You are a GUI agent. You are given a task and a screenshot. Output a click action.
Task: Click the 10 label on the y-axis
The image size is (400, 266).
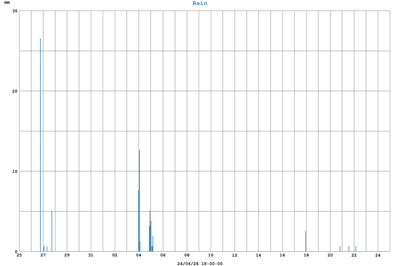pos(15,172)
